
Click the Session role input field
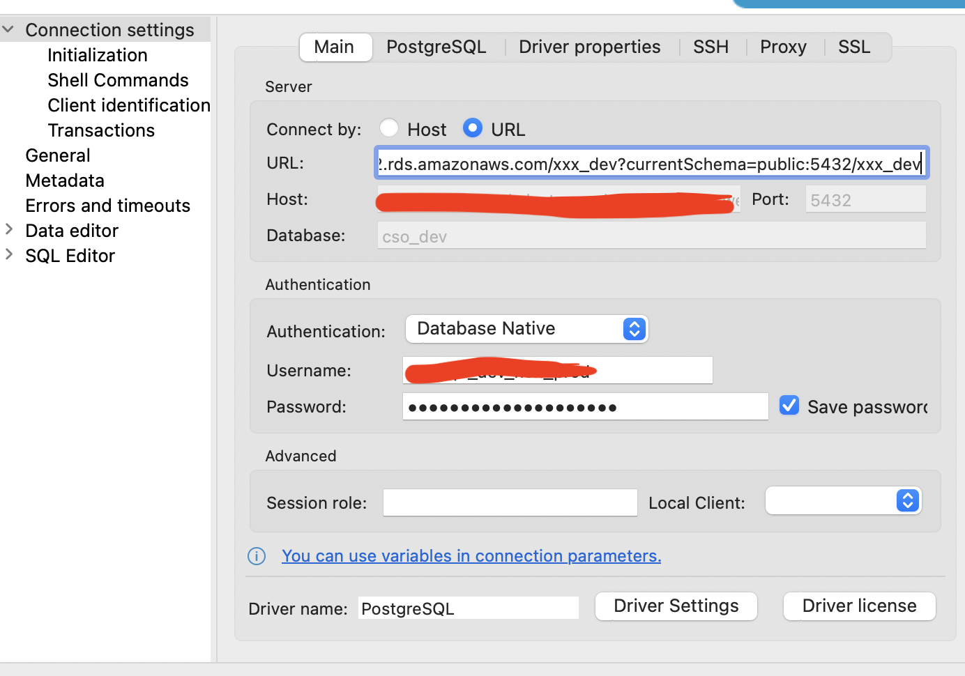point(510,502)
